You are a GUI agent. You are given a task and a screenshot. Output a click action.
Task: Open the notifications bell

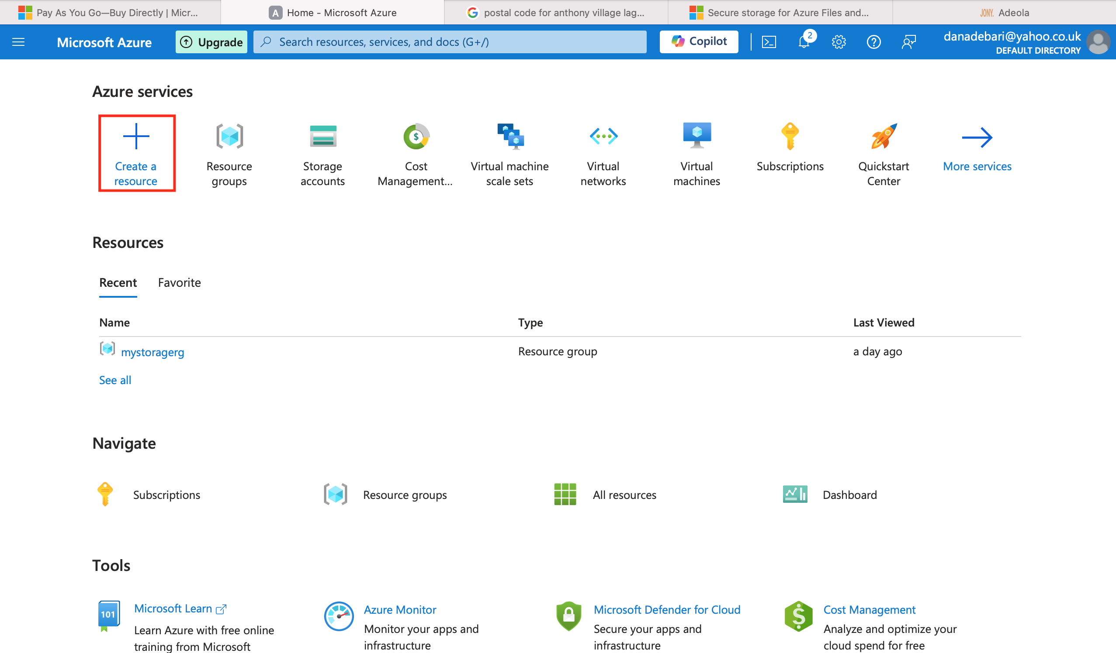click(x=803, y=42)
